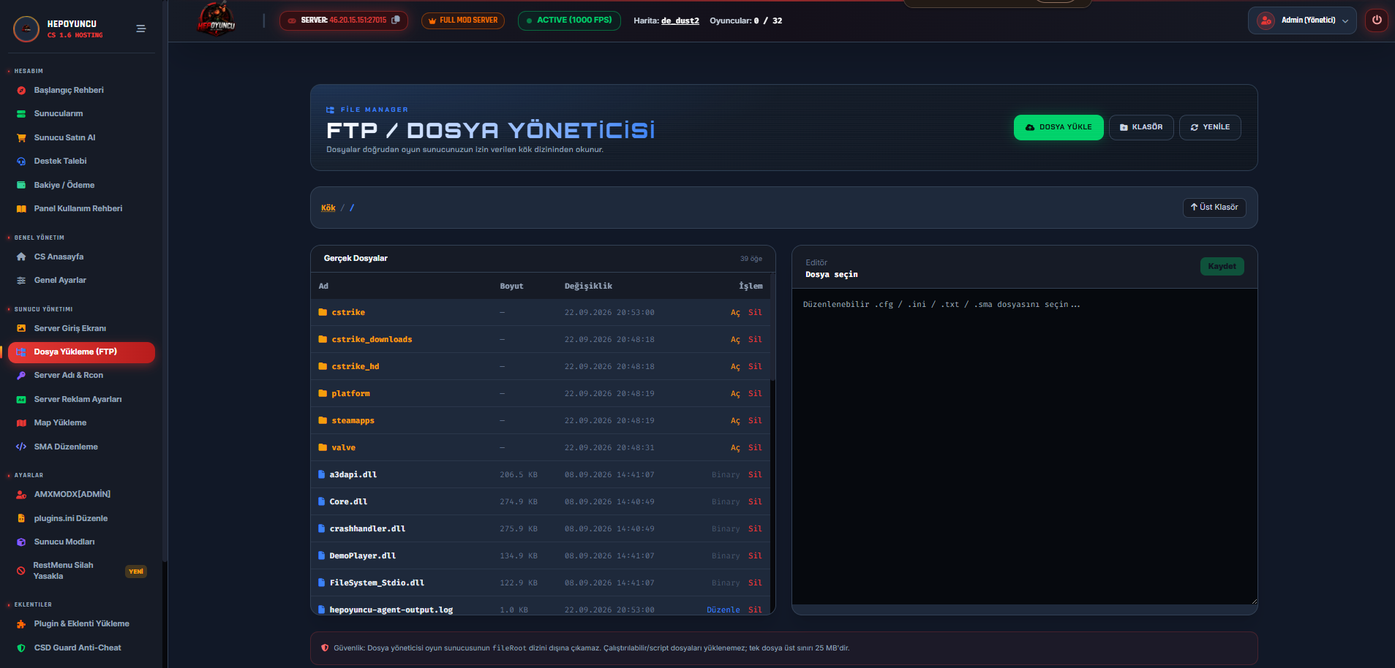Image resolution: width=1395 pixels, height=668 pixels.
Task: Toggle the sidebar hamburger menu icon
Action: [x=140, y=29]
